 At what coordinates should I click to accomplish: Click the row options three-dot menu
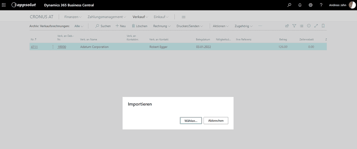53,47
